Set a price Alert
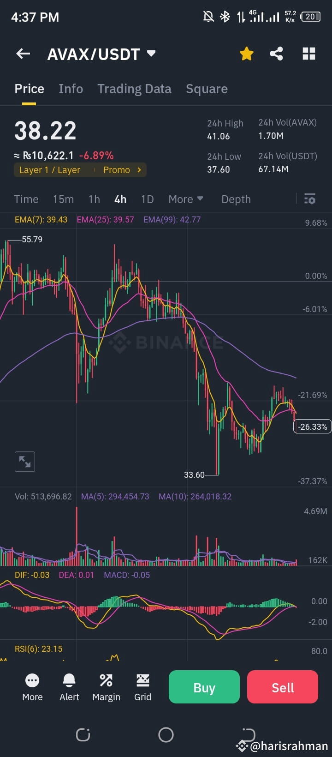The height and width of the screenshot is (757, 332). point(69,687)
